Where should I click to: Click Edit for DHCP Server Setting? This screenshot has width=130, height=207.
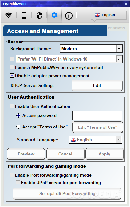click(97, 85)
